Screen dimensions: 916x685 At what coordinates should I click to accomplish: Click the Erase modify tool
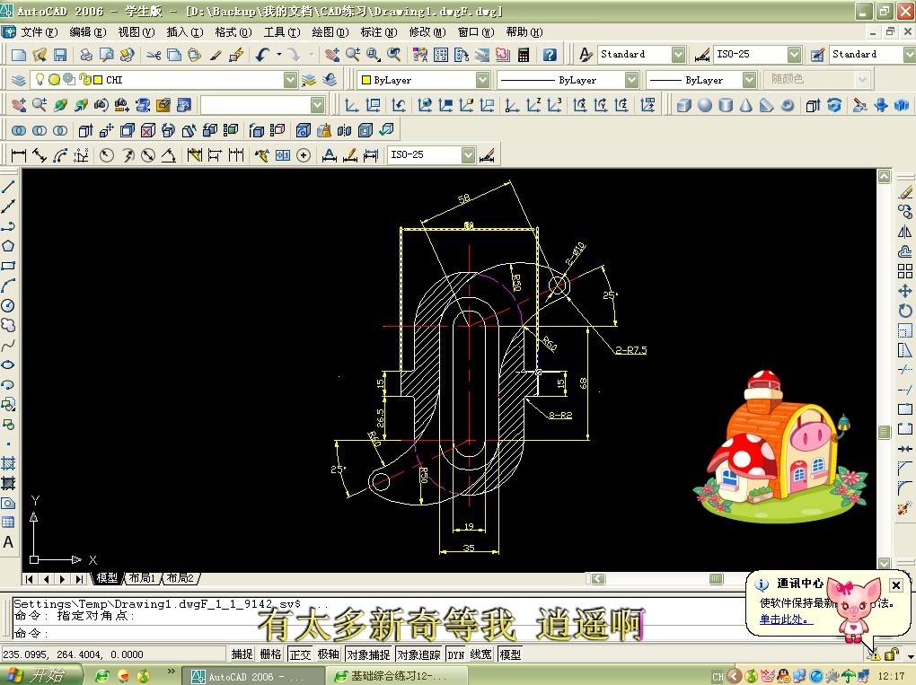(x=905, y=191)
